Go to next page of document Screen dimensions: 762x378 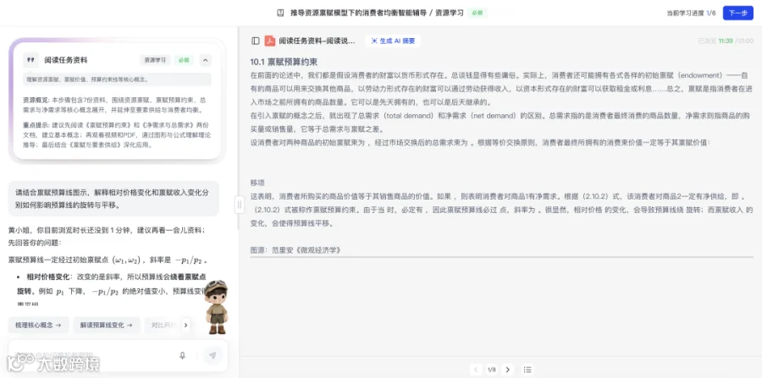(507, 370)
